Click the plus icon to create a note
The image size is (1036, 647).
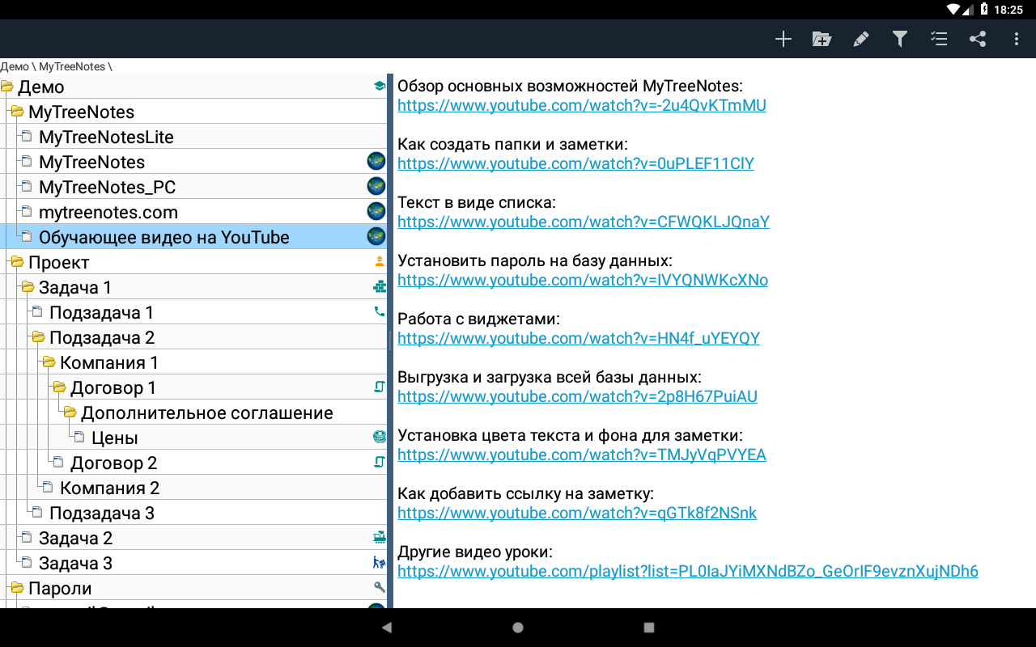click(x=783, y=38)
